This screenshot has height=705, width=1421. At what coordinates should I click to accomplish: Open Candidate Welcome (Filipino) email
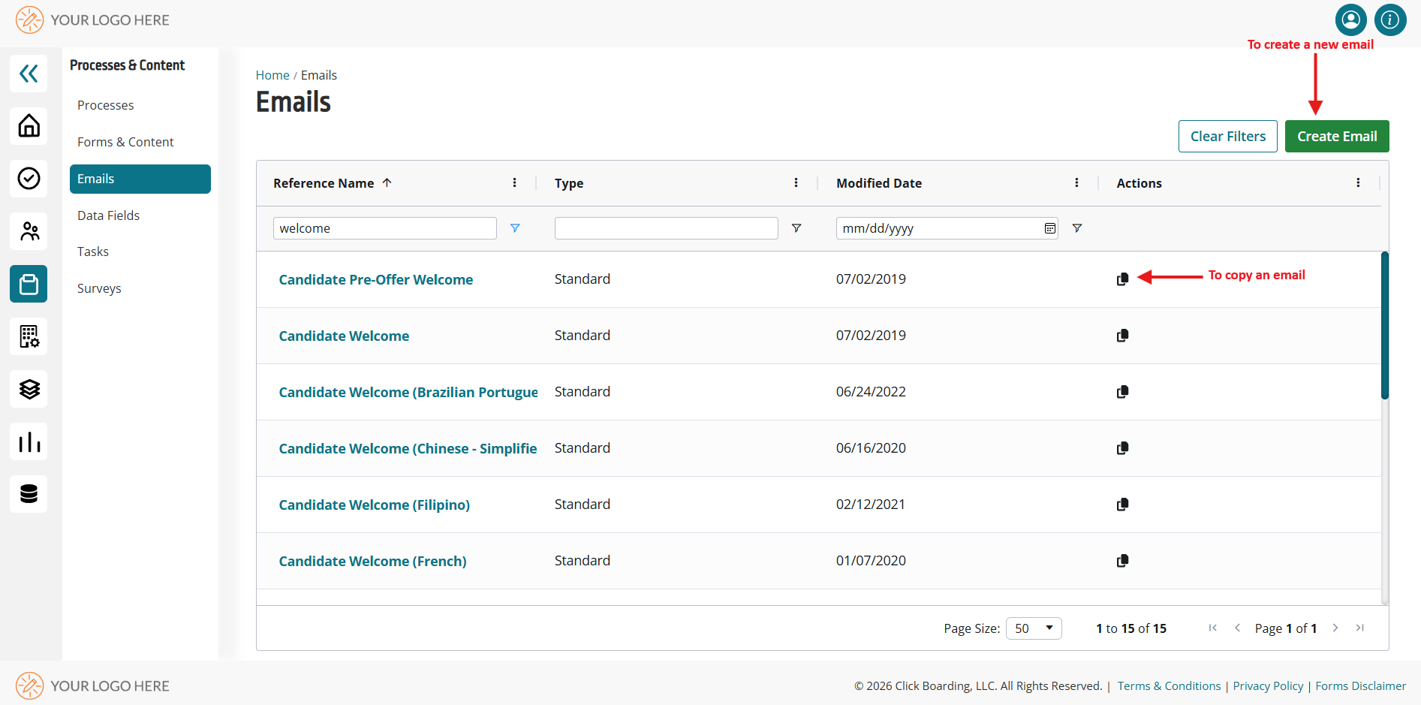pos(375,505)
